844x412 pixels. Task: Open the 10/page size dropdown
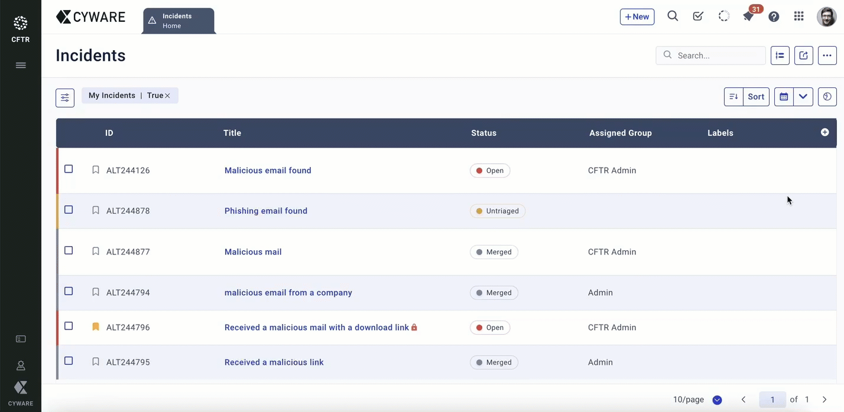[717, 400]
